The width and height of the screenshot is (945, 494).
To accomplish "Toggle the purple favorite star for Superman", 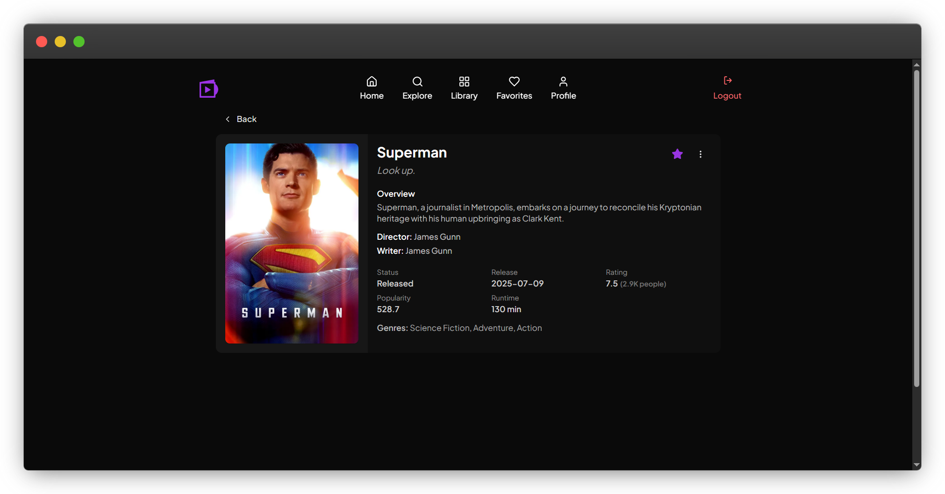I will click(x=677, y=154).
